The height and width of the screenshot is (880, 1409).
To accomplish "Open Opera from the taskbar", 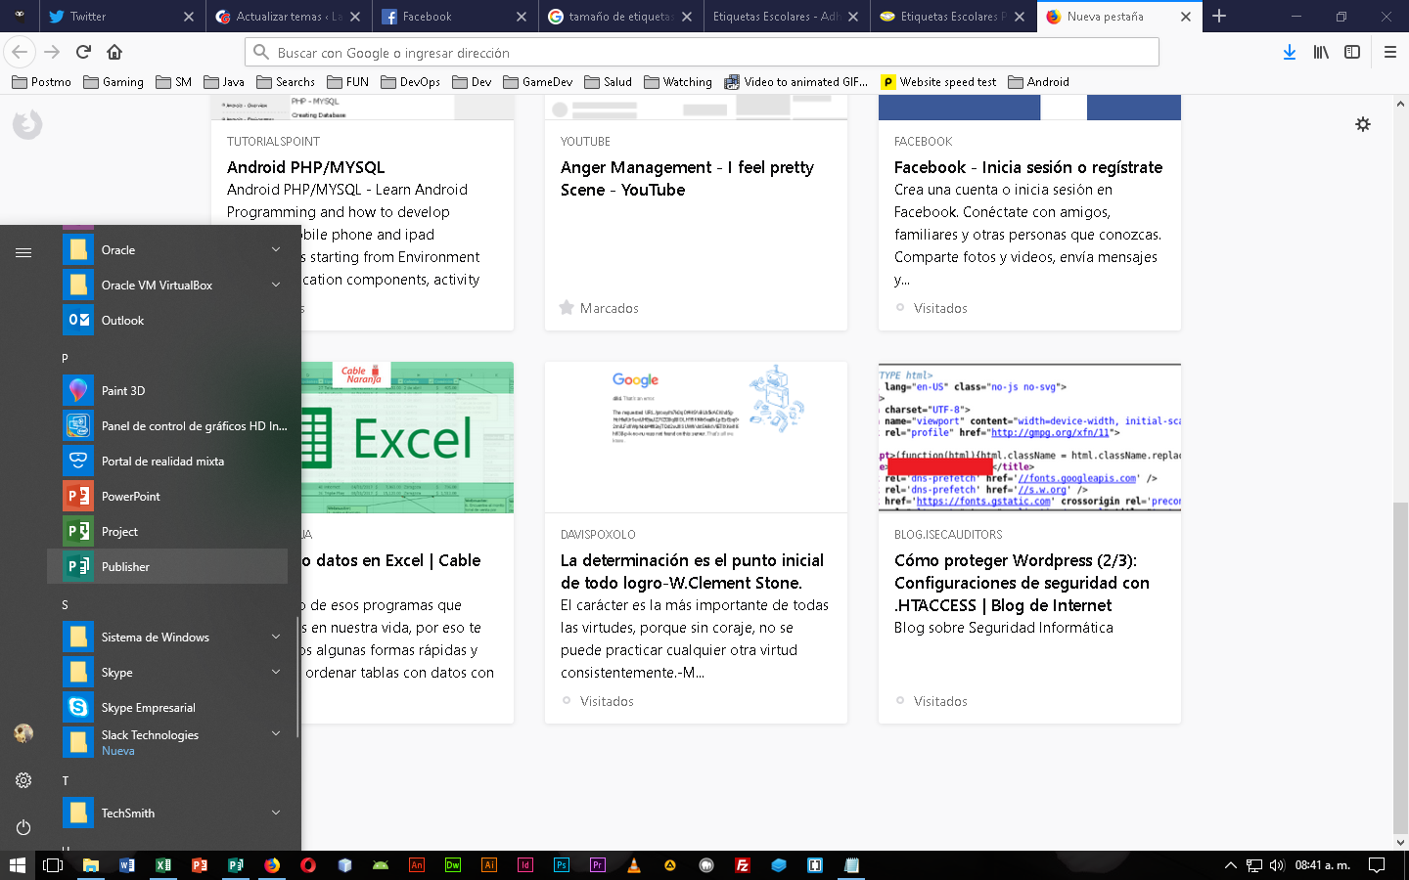I will pos(308,865).
